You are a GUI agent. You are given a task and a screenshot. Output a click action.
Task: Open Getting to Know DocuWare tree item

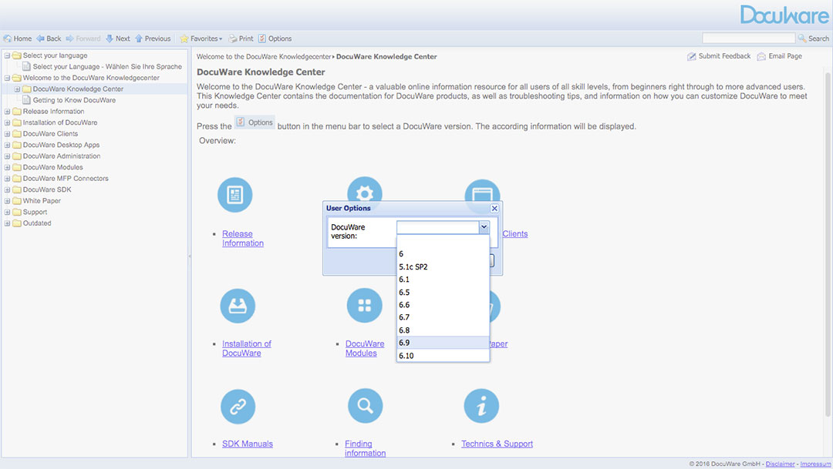[74, 100]
